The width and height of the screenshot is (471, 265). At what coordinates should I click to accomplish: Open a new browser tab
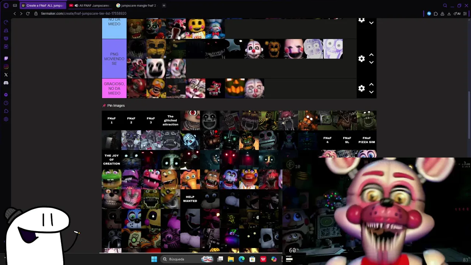[164, 6]
